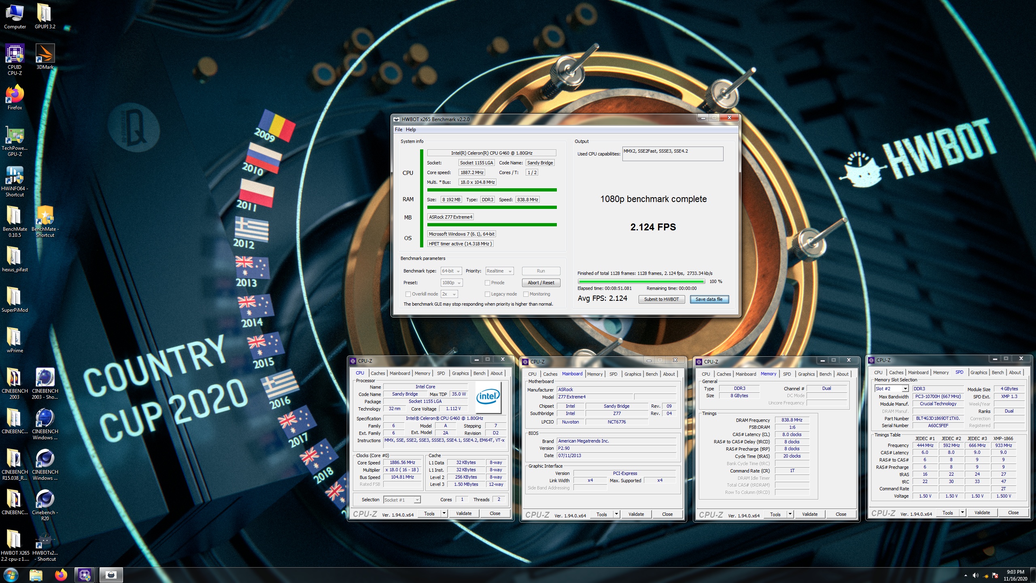
Task: Enable the Legacy mode checkbox
Action: (487, 294)
